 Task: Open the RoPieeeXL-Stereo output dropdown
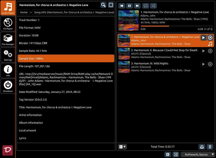pyautogui.click(x=199, y=154)
